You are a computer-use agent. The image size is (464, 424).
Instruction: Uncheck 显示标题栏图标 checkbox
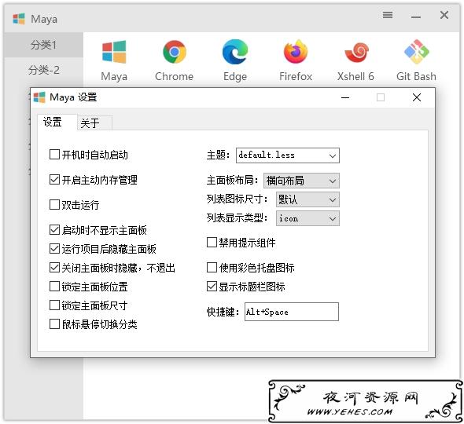(x=212, y=287)
